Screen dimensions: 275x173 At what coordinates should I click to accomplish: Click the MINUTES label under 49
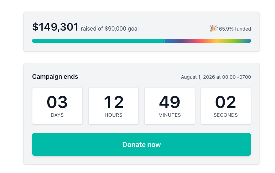tap(170, 115)
